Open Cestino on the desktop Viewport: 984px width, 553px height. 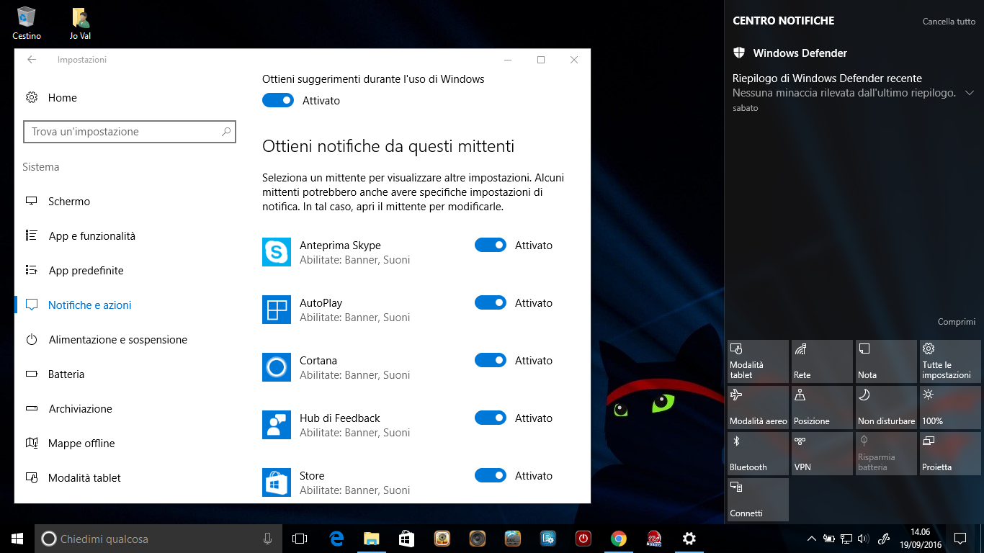pyautogui.click(x=27, y=23)
